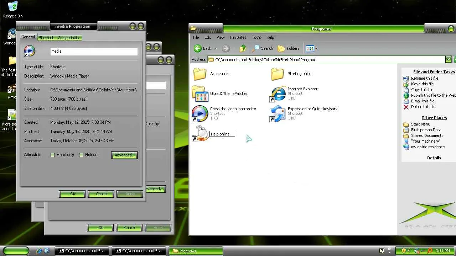Open the Help menu in Programs window
456x256 pixels.
click(270, 37)
